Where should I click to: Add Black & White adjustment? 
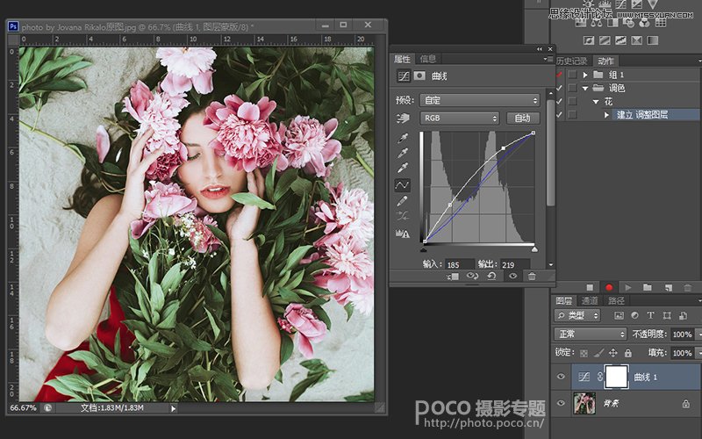click(x=612, y=22)
